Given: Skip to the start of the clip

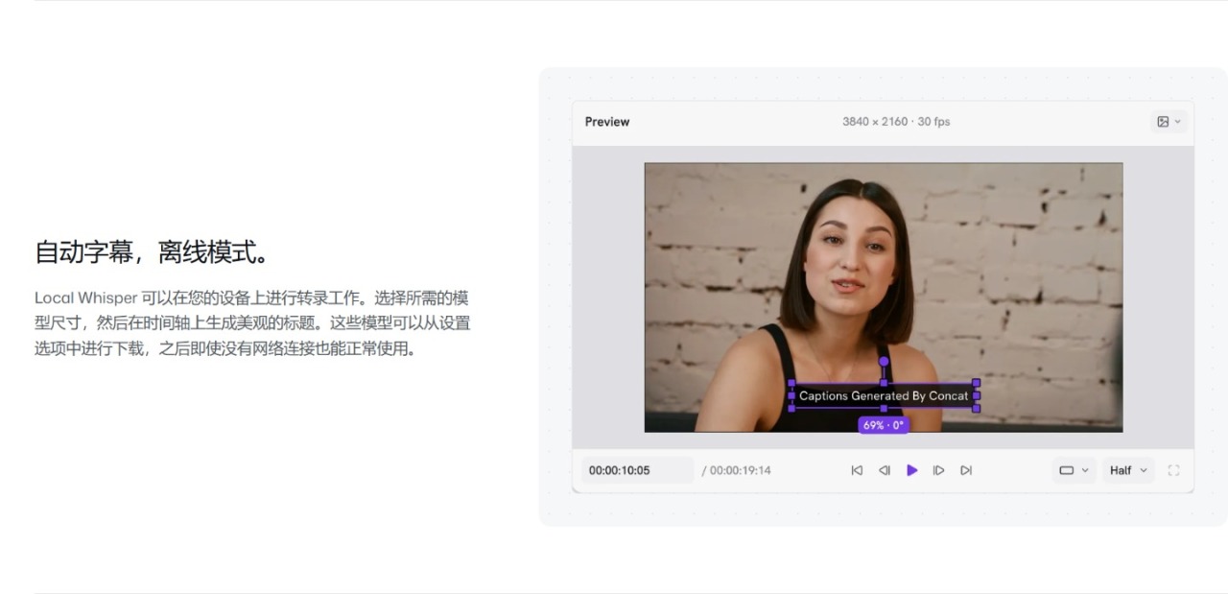Looking at the screenshot, I should pyautogui.click(x=857, y=470).
